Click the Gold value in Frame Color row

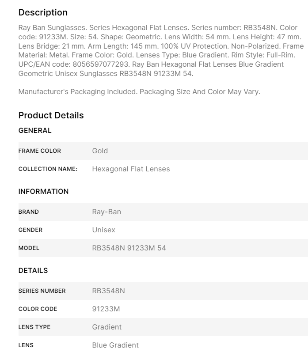[100, 151]
